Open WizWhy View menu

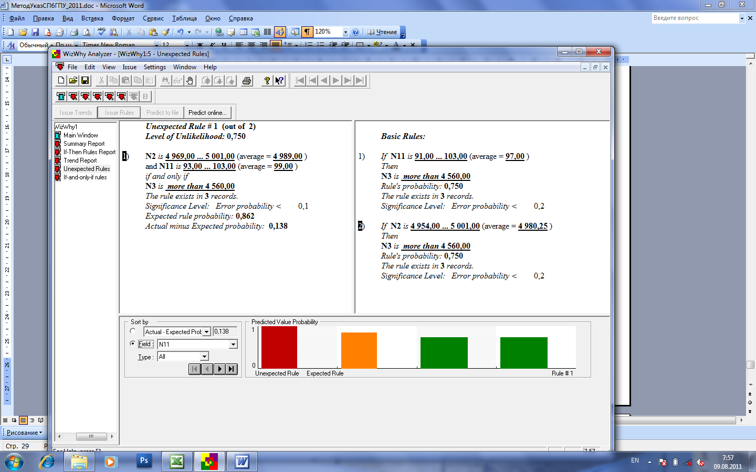point(109,67)
